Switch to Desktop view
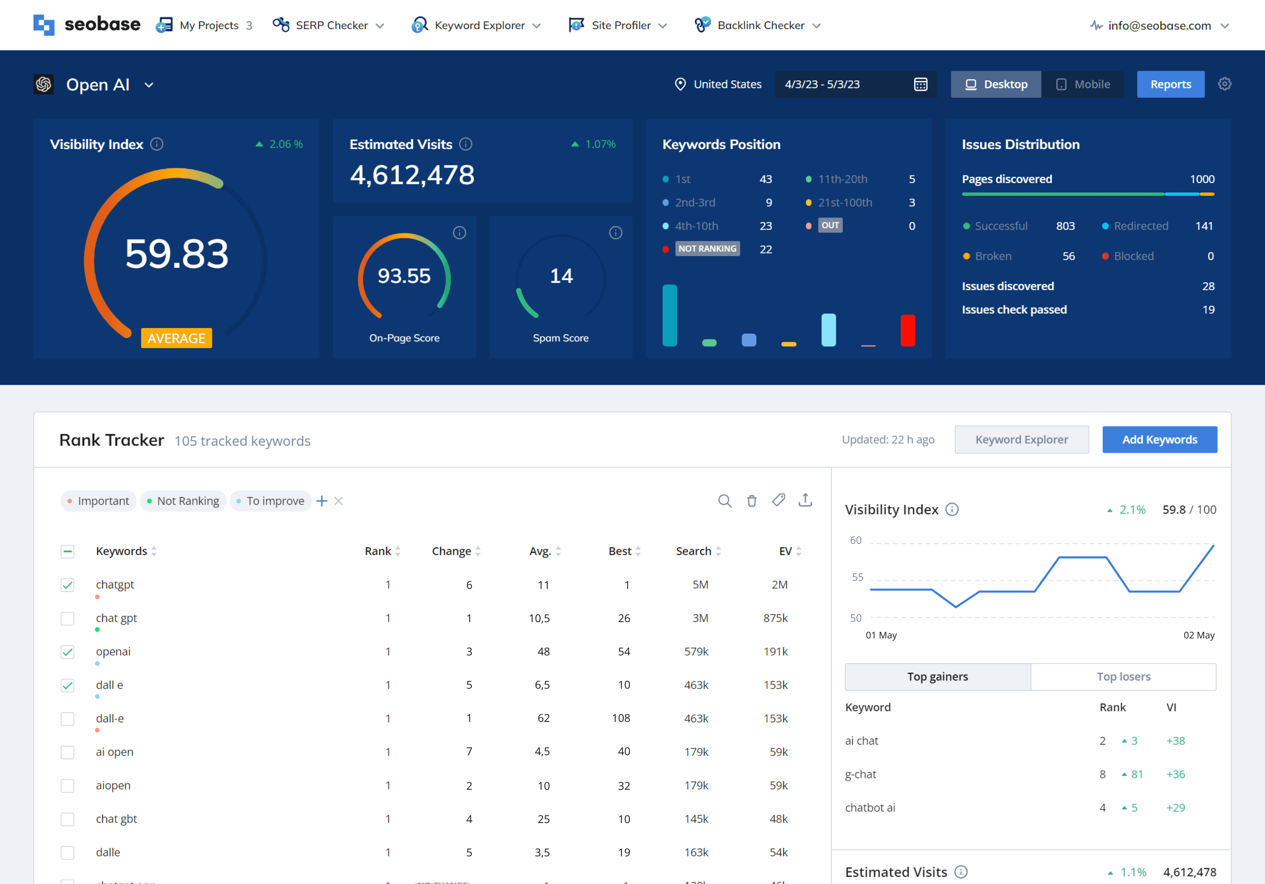Viewport: 1265px width, 884px height. point(996,84)
